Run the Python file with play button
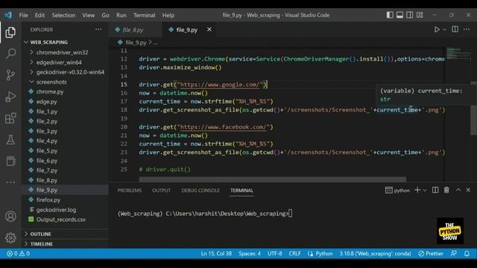Image resolution: width=477 pixels, height=268 pixels. coord(437,30)
